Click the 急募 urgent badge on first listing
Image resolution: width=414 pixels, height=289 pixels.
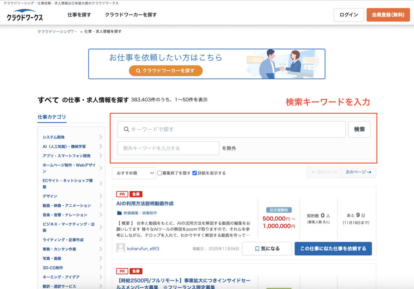(136, 194)
